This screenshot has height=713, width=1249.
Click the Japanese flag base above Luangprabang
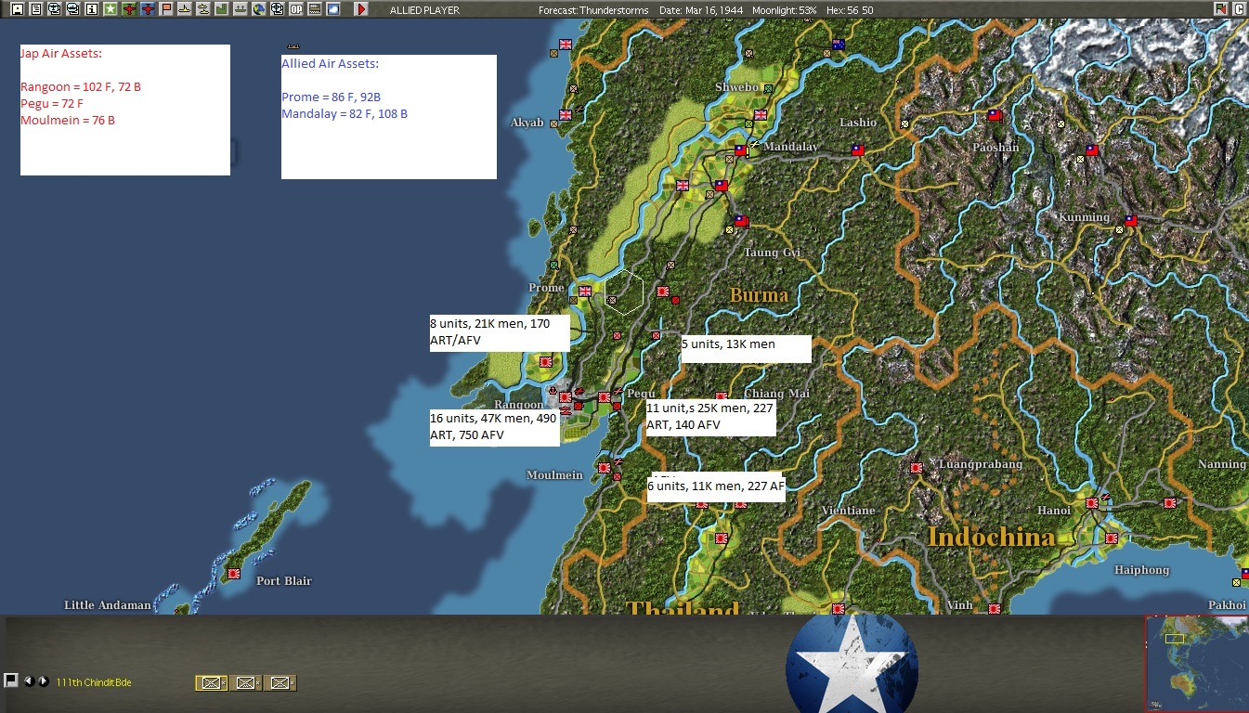[916, 469]
